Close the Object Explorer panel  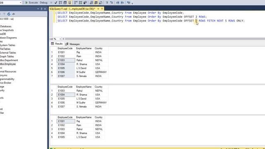tap(45, 9)
